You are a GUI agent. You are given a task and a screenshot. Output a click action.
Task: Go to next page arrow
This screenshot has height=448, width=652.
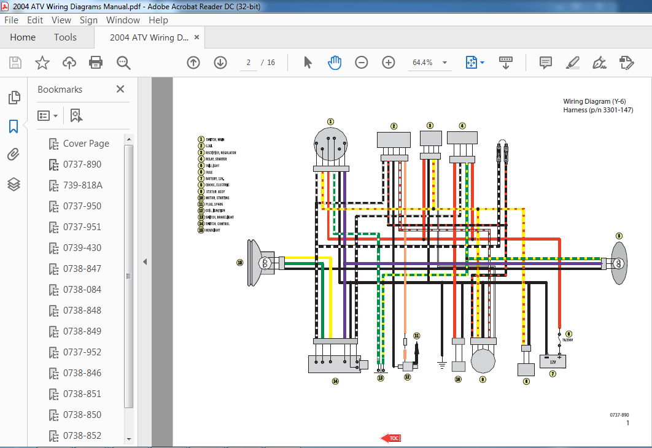[x=220, y=63]
